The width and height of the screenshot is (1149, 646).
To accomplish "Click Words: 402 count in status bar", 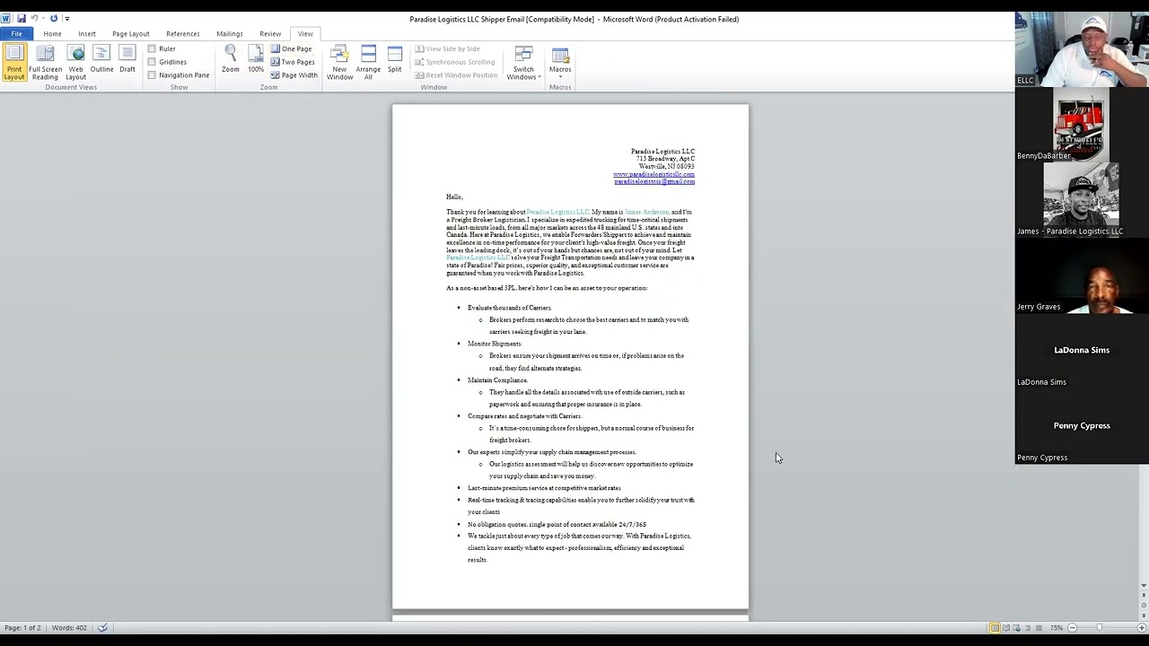I will 69,627.
